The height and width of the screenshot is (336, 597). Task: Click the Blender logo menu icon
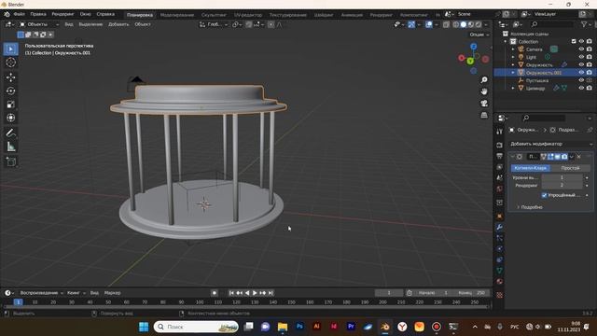[7, 14]
